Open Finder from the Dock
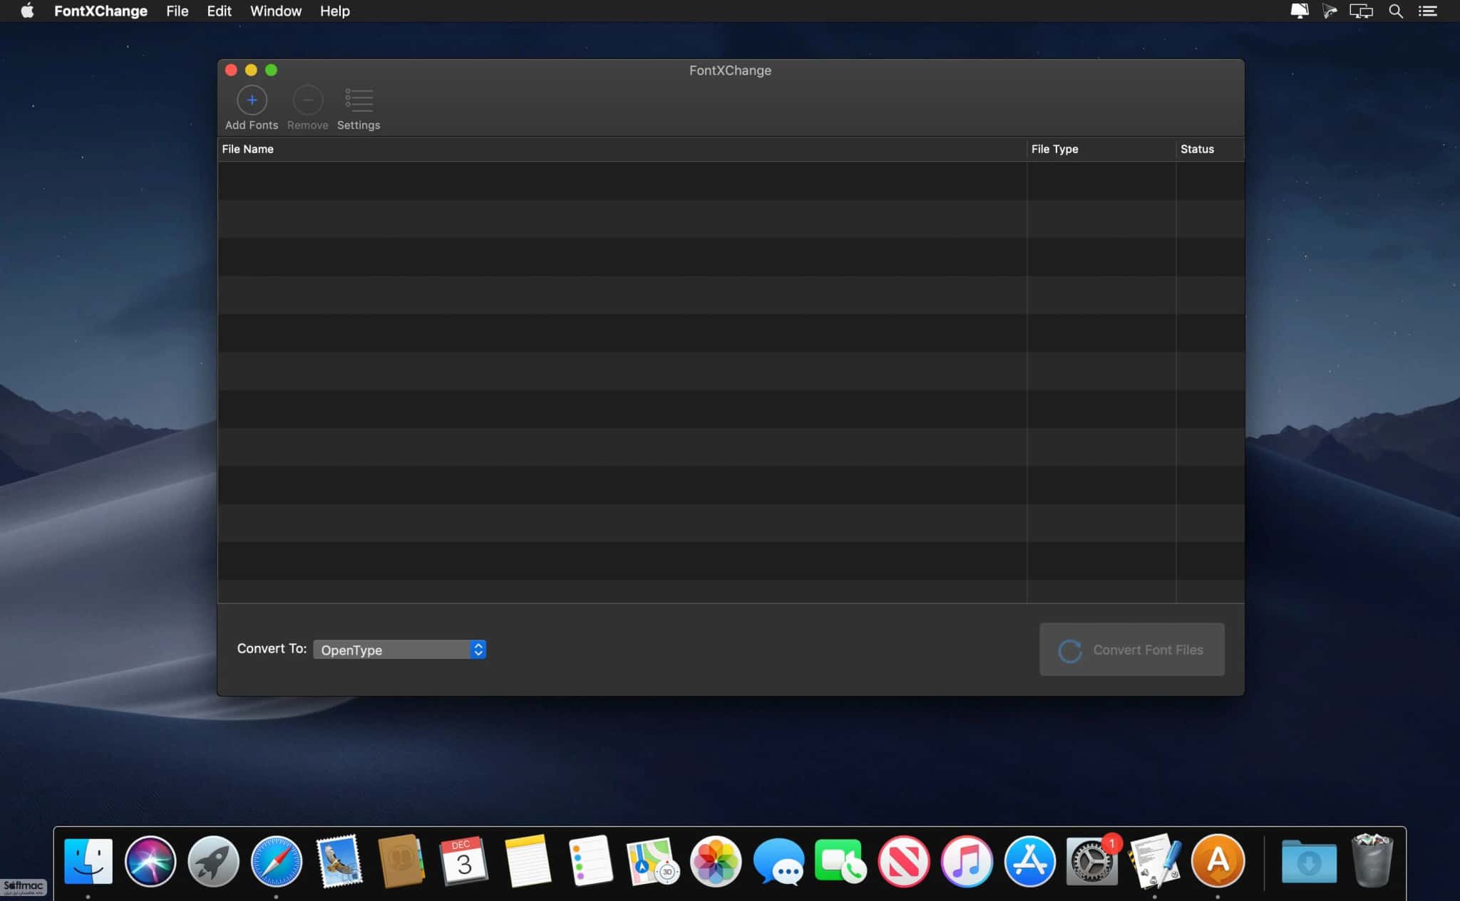Image resolution: width=1460 pixels, height=901 pixels. [x=88, y=861]
